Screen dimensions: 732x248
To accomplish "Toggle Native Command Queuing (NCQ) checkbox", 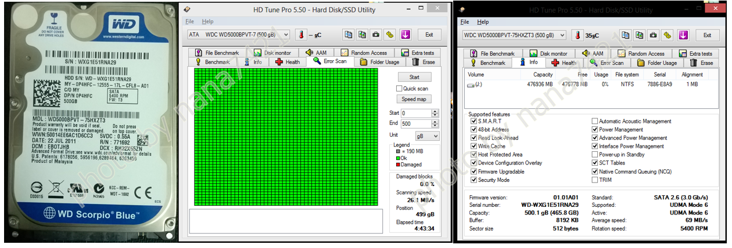I will pos(595,172).
